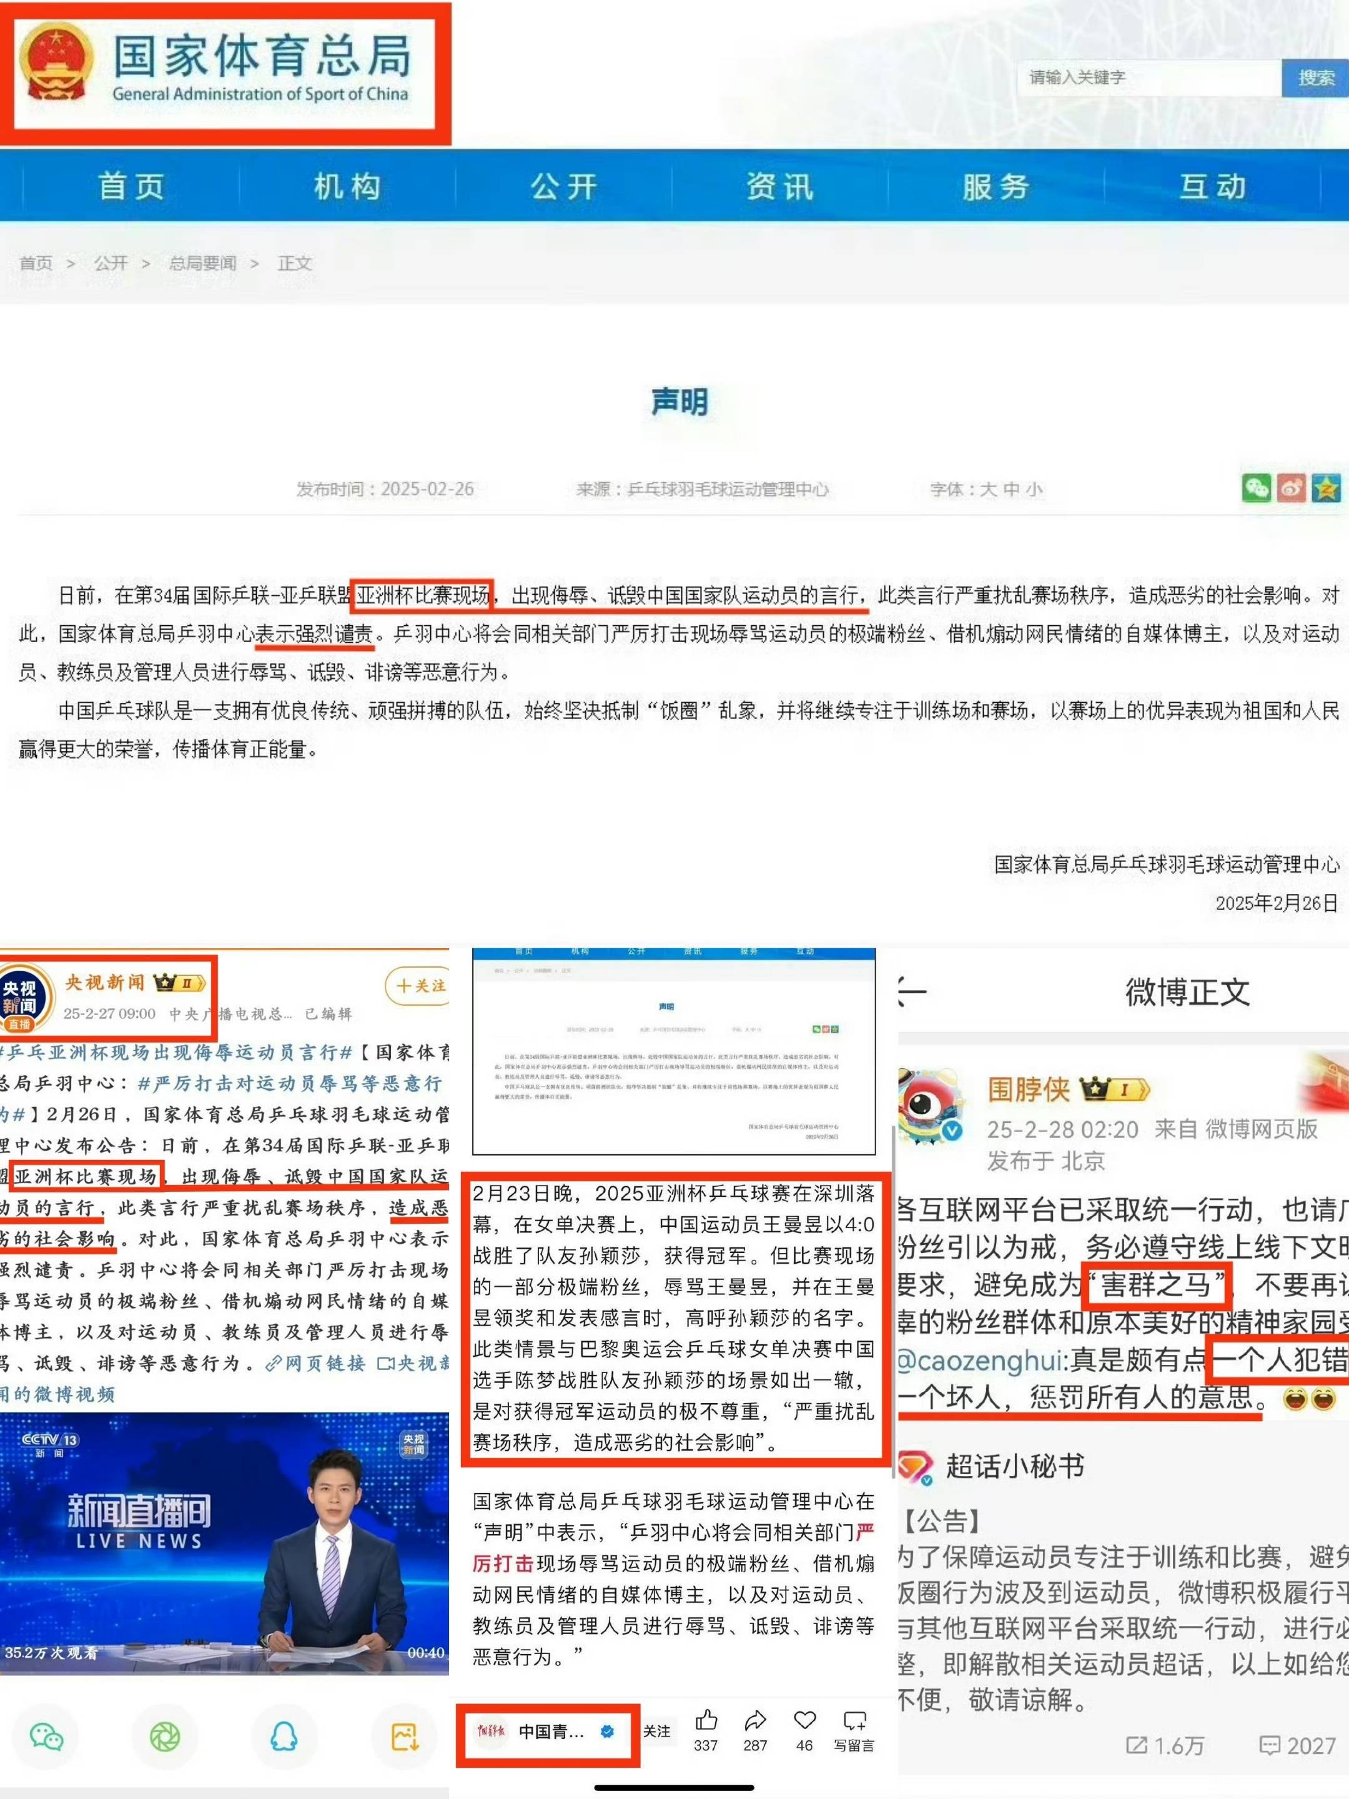Set font size to 中
The image size is (1349, 1799).
(x=1011, y=488)
